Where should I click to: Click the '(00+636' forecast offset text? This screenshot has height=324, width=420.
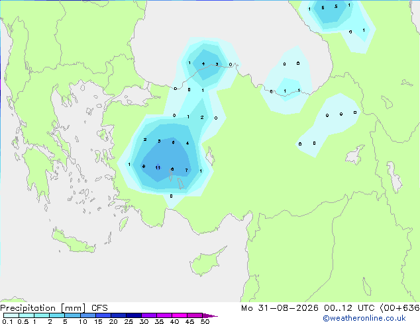[400, 308]
